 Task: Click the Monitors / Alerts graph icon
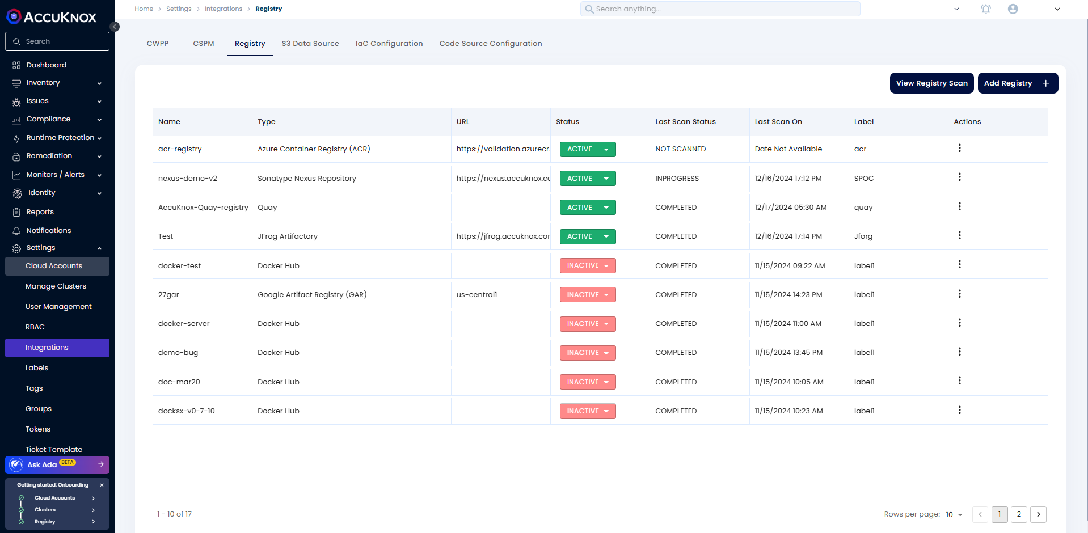pyautogui.click(x=16, y=175)
